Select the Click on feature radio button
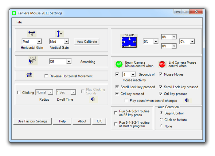Viewport: 215px width, 156px height. [161, 120]
